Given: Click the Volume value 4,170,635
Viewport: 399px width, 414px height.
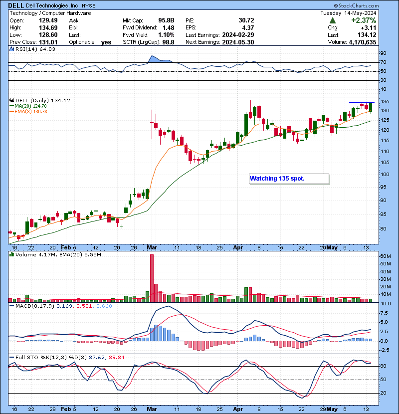Looking at the screenshot, I should point(363,42).
